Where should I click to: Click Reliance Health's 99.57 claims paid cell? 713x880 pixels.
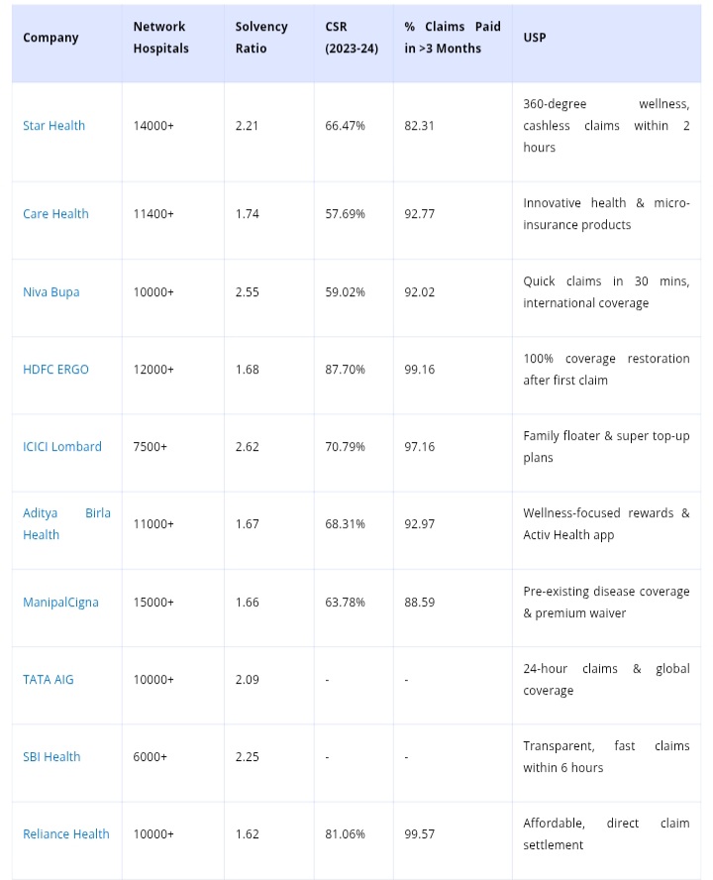click(x=420, y=834)
